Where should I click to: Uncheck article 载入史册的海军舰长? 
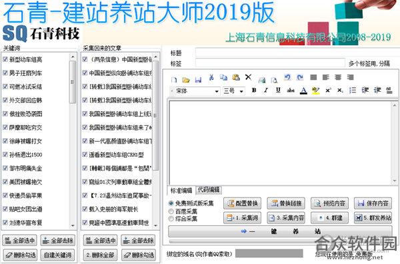click(85, 209)
